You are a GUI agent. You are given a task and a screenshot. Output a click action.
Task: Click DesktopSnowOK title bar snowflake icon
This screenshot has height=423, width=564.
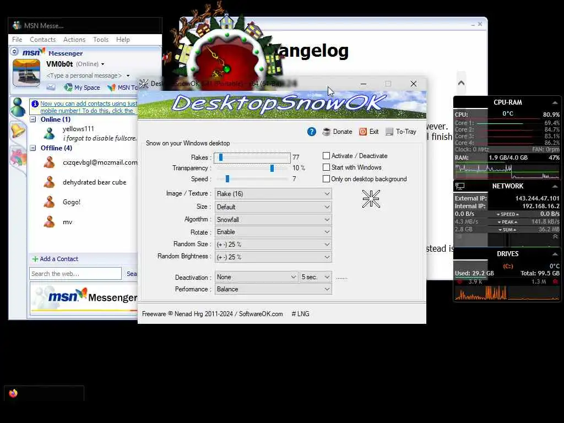pyautogui.click(x=144, y=84)
